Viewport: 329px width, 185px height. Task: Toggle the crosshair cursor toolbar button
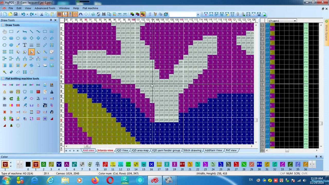75,14
